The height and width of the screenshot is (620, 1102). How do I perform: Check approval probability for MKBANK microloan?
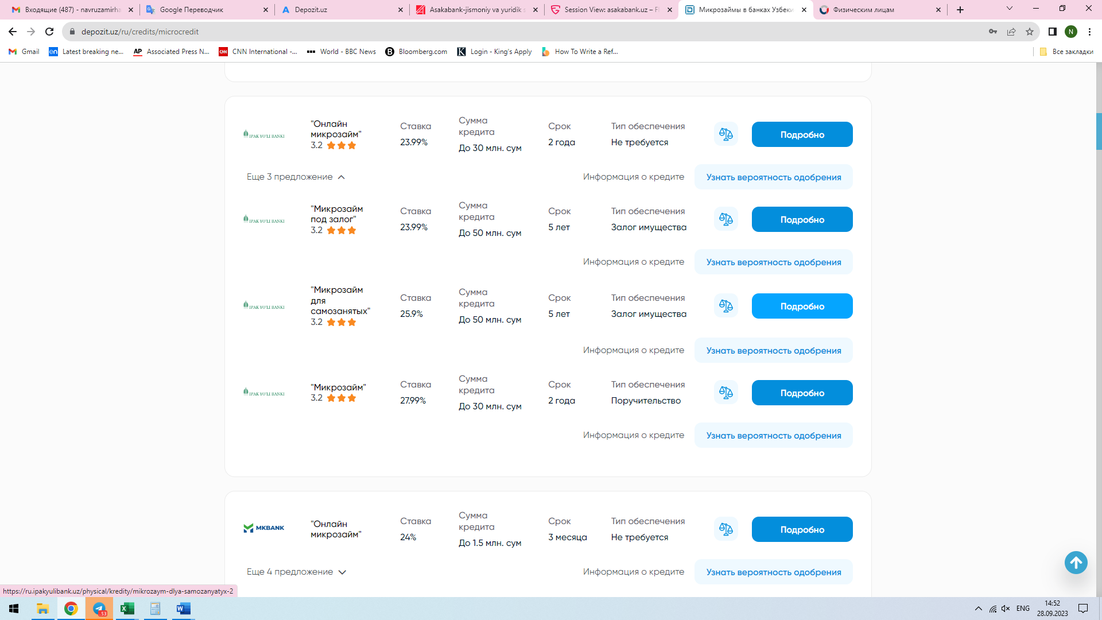(x=773, y=572)
